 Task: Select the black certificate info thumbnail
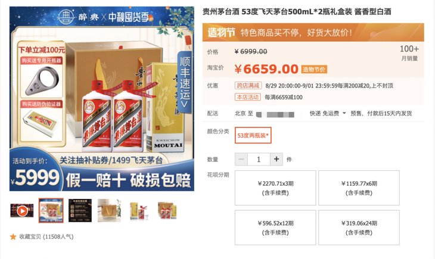pyautogui.click(x=80, y=210)
